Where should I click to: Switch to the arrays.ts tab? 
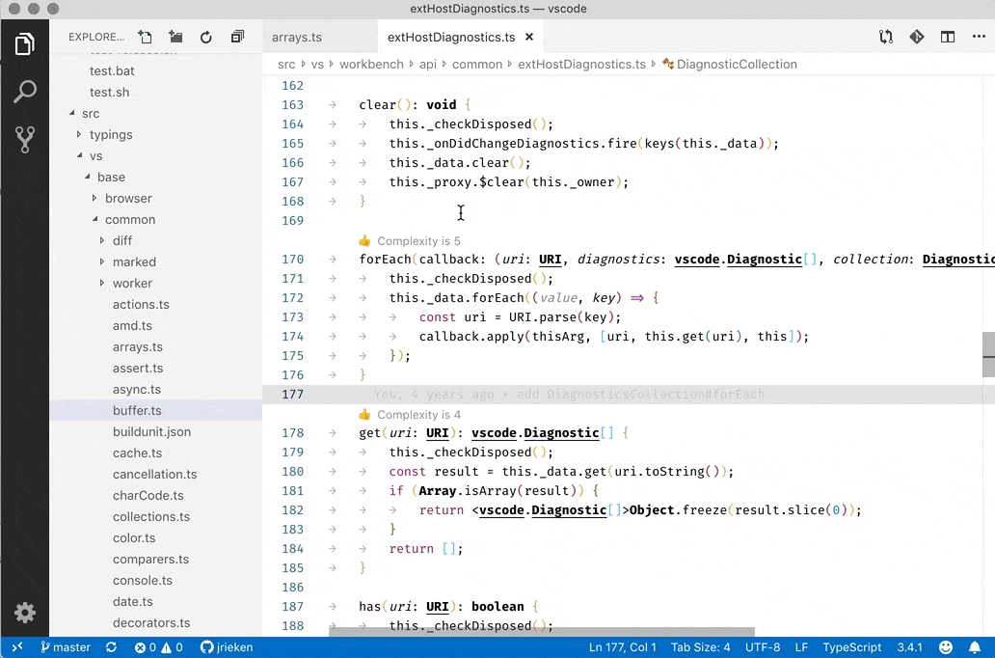click(x=297, y=38)
